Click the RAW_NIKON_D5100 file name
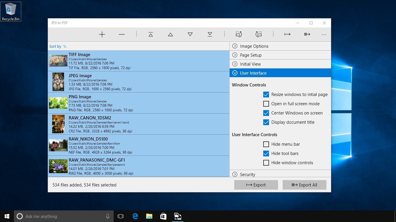This screenshot has width=396, height=222. [x=88, y=139]
